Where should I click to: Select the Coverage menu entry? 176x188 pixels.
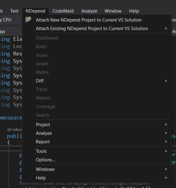pos(96,106)
